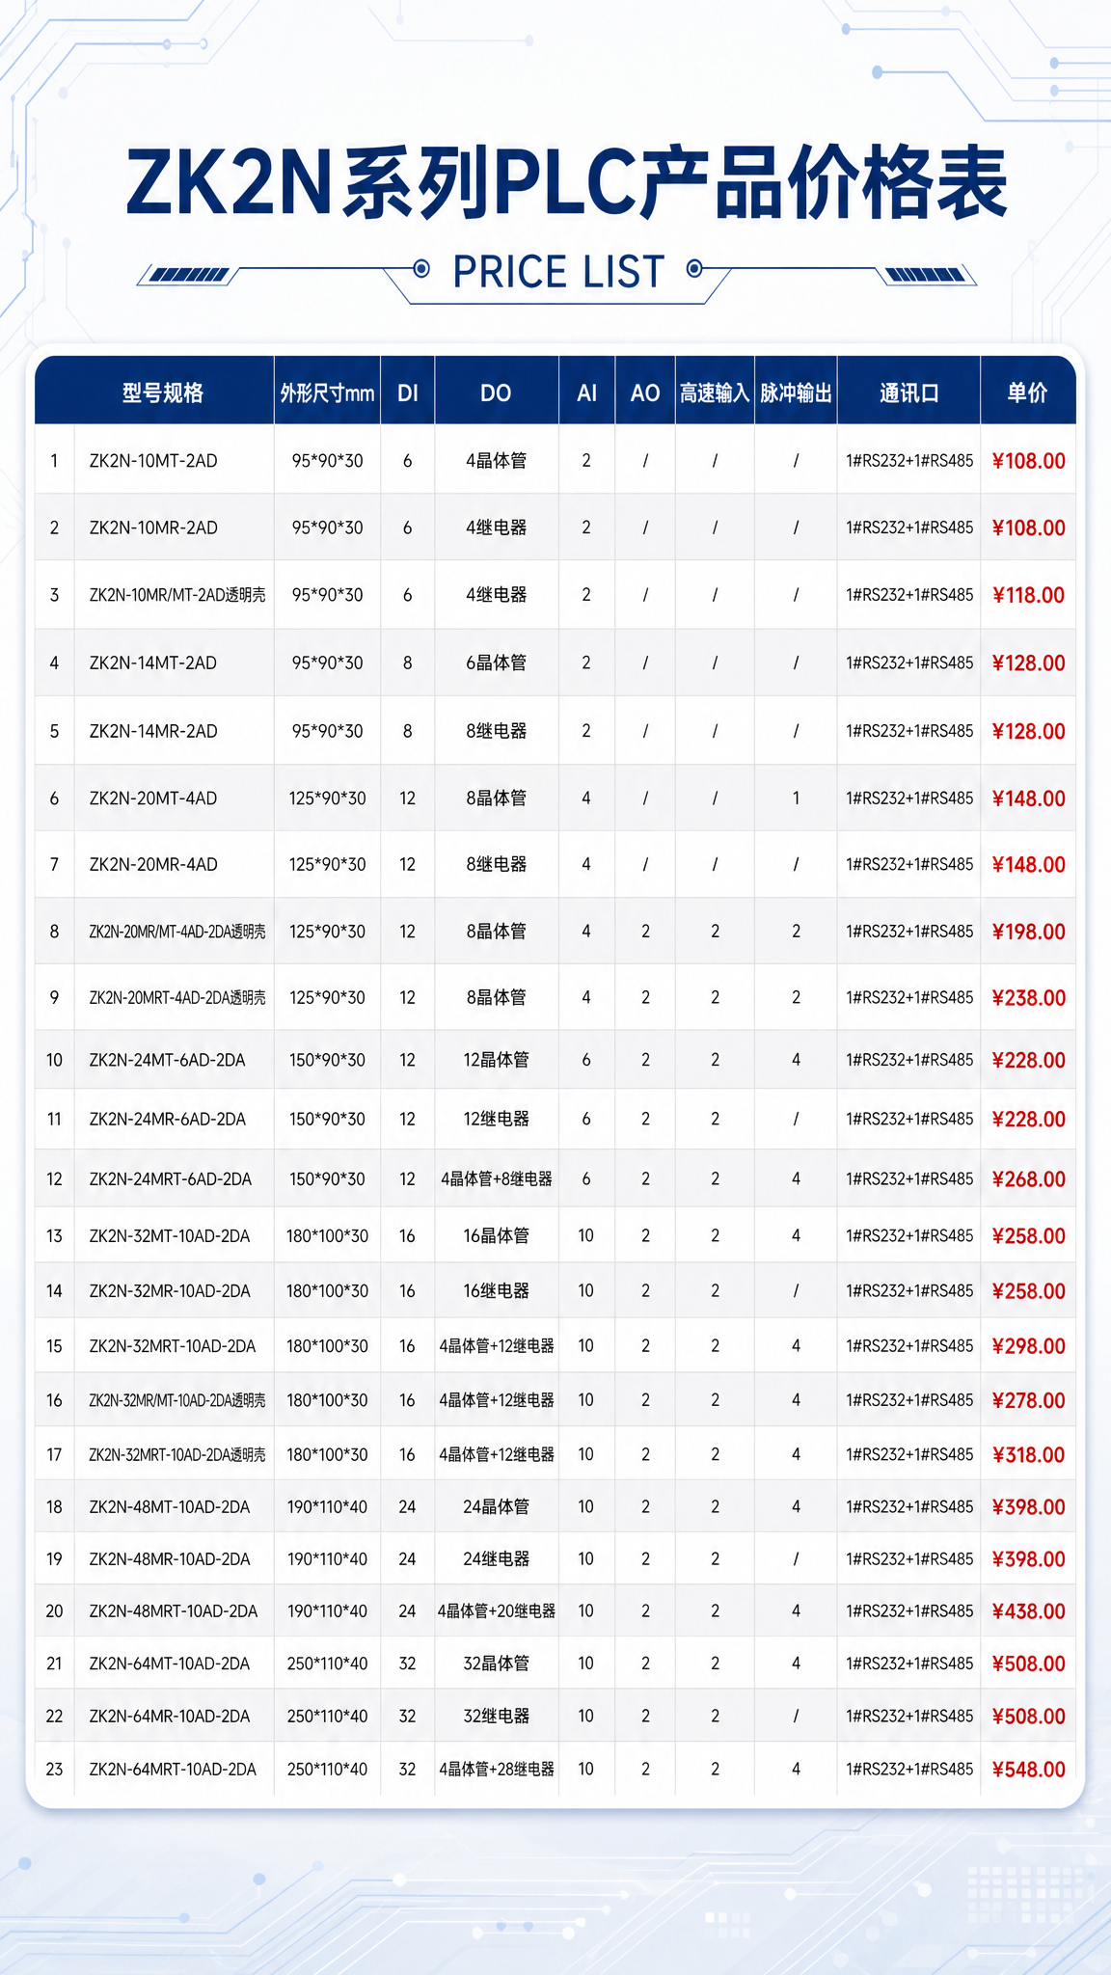Image resolution: width=1111 pixels, height=1975 pixels.
Task: Click the 型号规格 column header
Action: click(x=163, y=392)
